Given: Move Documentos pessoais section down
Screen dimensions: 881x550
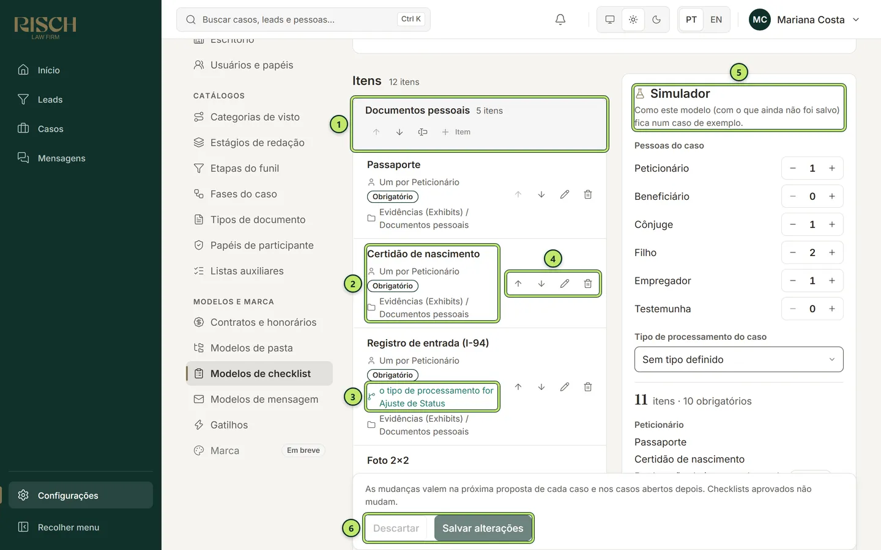Looking at the screenshot, I should click(x=400, y=132).
